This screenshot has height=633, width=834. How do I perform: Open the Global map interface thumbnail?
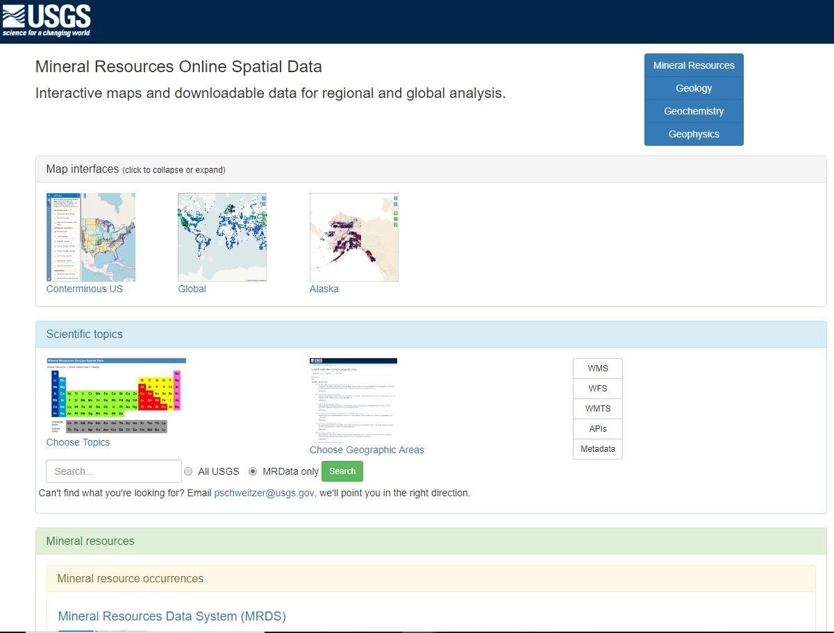coord(222,236)
